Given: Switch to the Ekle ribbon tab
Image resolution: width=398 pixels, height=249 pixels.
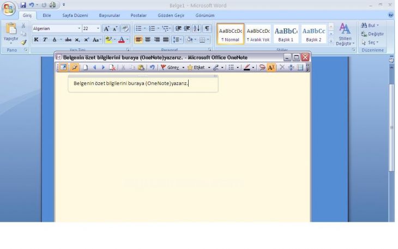Looking at the screenshot, I should point(47,15).
